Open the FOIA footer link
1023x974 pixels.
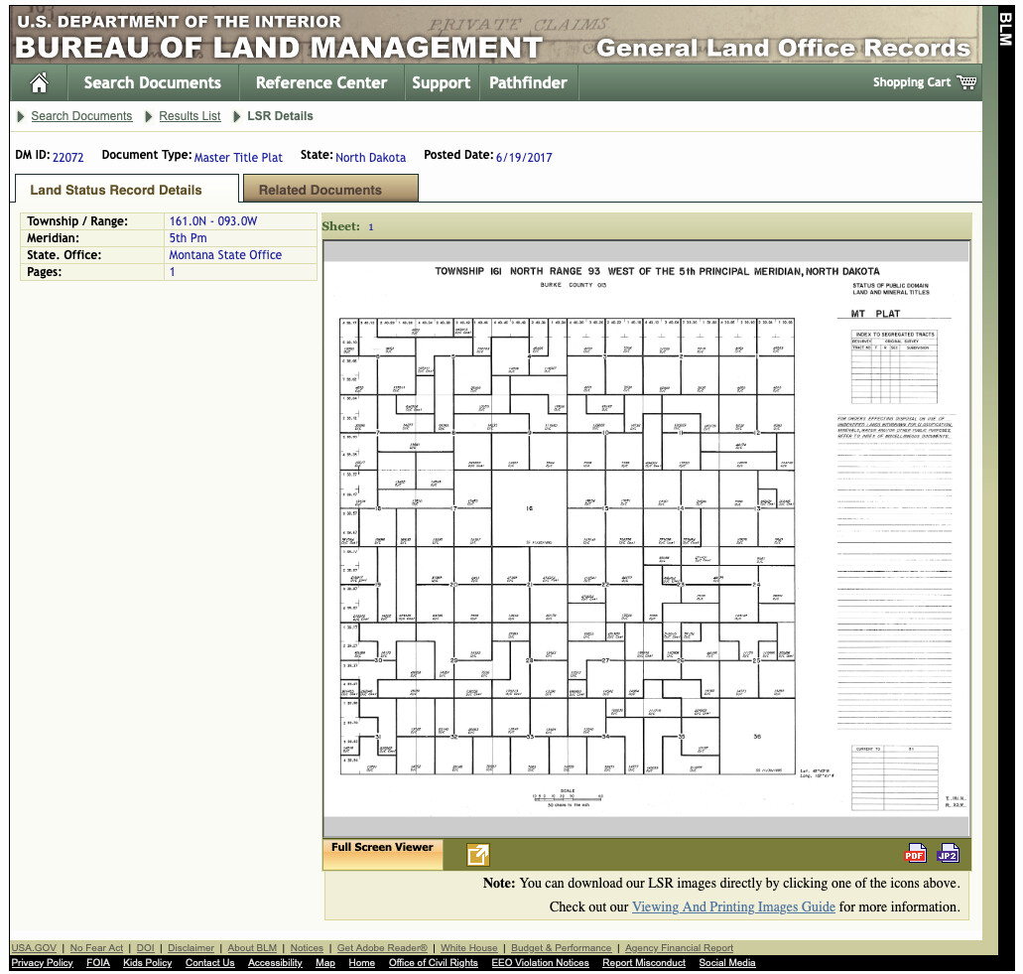pyautogui.click(x=98, y=963)
